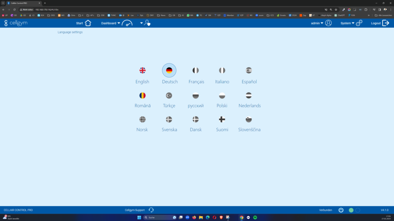This screenshot has width=394, height=221.
Task: Click the green status indicator circle
Action: tap(351, 210)
